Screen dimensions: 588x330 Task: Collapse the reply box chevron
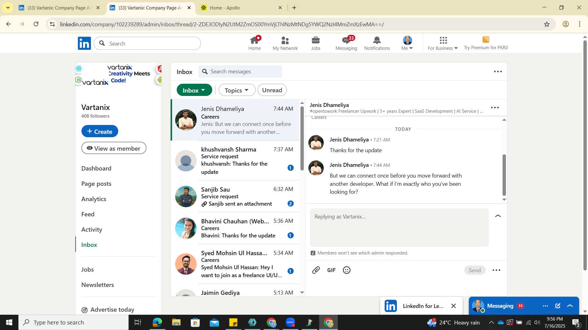(498, 216)
